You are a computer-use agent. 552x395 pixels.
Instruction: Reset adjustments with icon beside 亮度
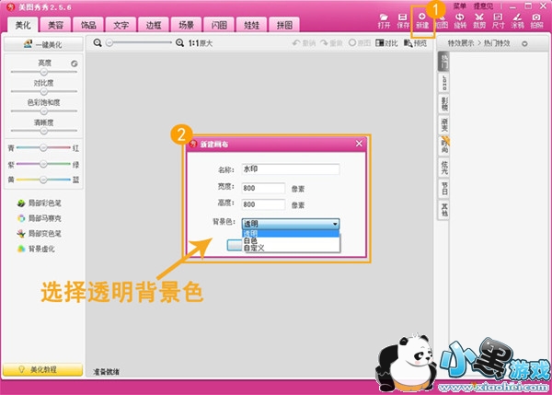[x=74, y=64]
